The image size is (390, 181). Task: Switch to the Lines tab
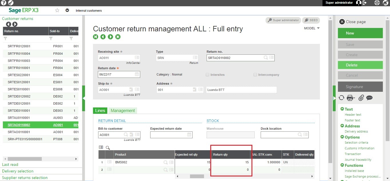pyautogui.click(x=100, y=111)
